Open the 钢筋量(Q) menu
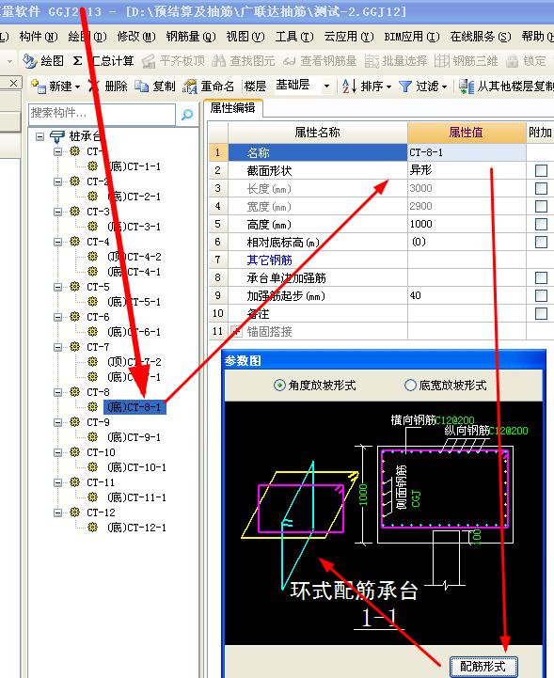This screenshot has height=678, width=554. 191,37
